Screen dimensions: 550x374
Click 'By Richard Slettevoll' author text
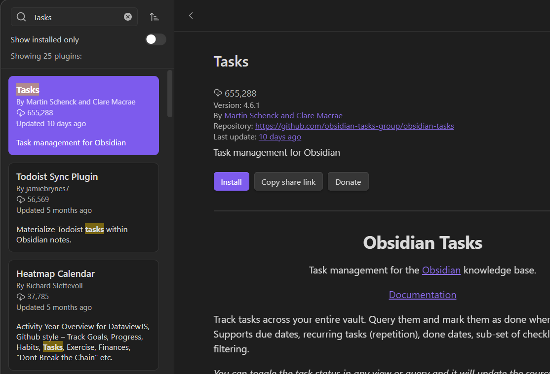[x=49, y=286]
